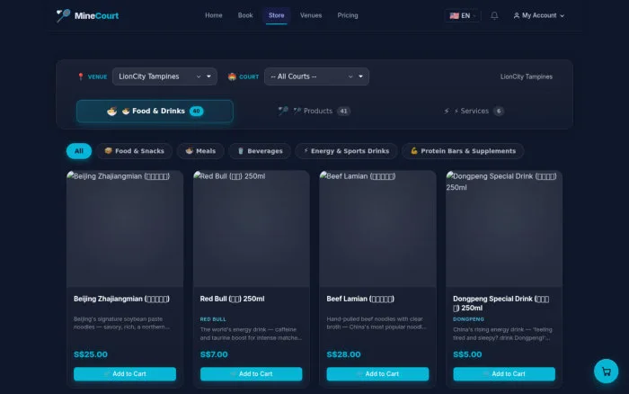Screen dimensions: 629x394
Task: Click the bolt icon in Energy & Sports Drinks filter
Action: coord(306,150)
